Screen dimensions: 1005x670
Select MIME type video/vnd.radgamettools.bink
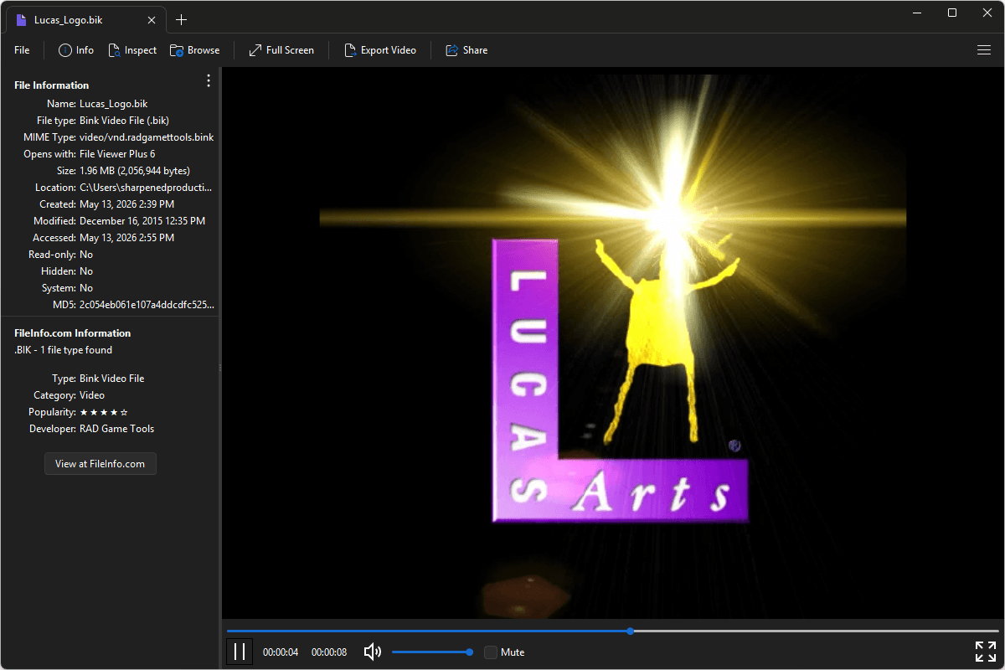pos(147,137)
